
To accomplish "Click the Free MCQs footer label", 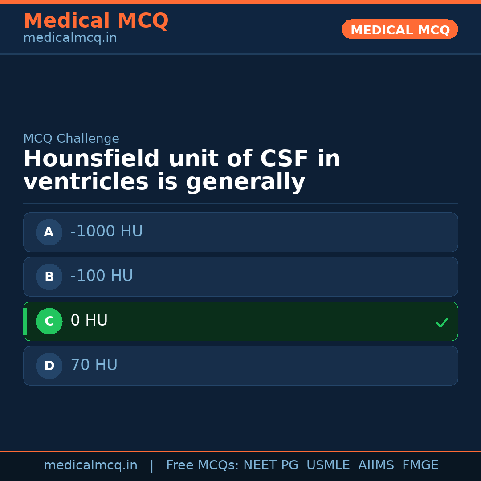I will coord(202,465).
